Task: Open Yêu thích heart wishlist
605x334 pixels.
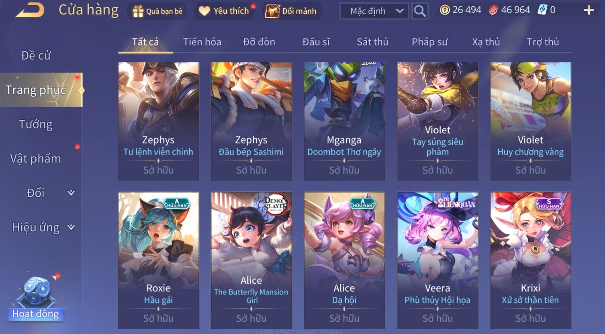Action: click(x=204, y=11)
